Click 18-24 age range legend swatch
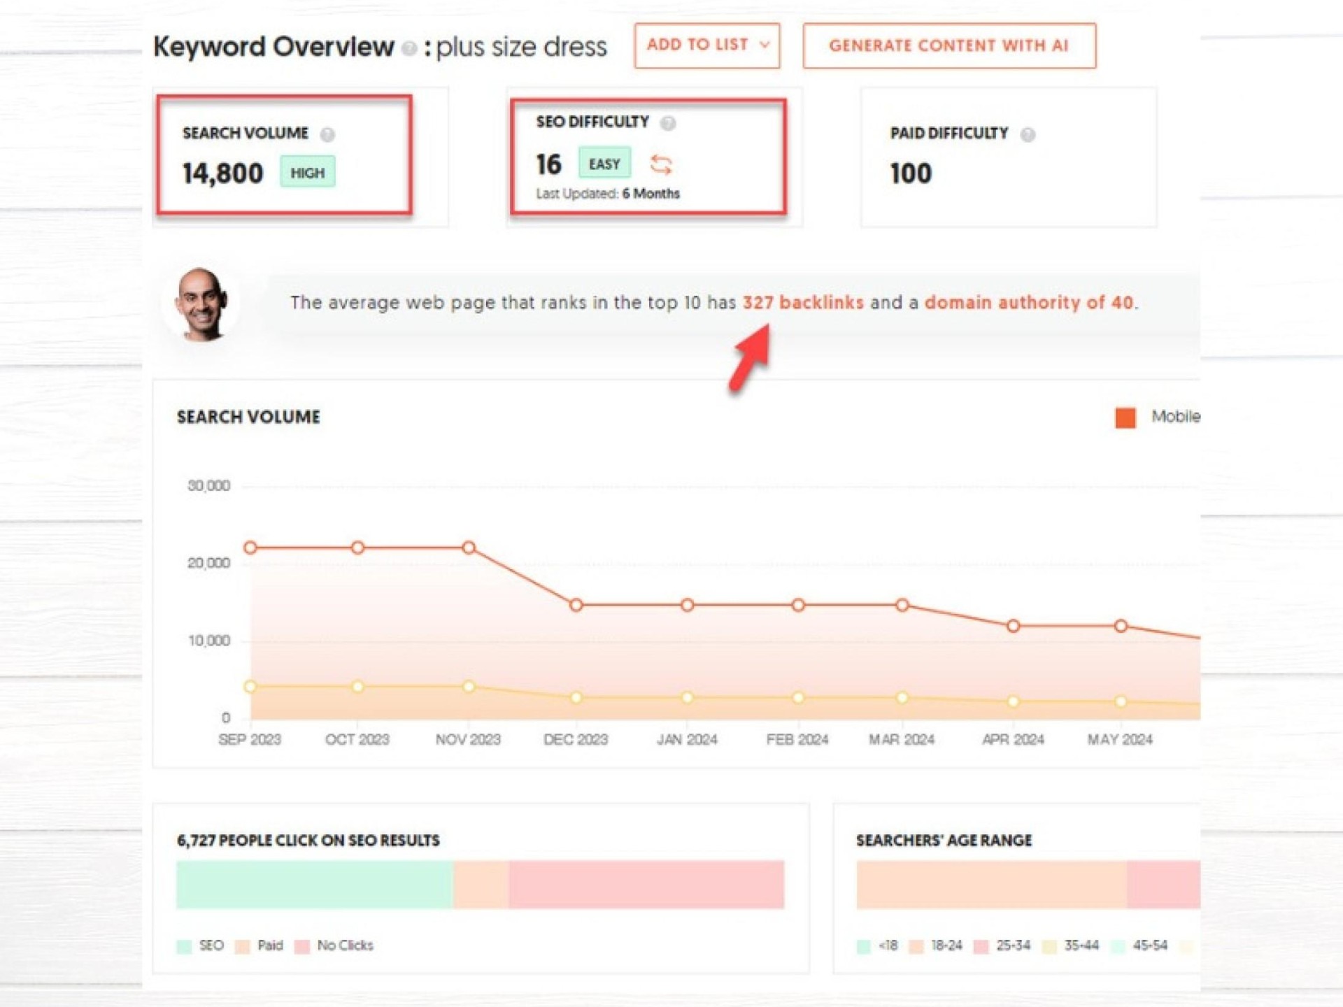1343x1007 pixels. (x=916, y=946)
